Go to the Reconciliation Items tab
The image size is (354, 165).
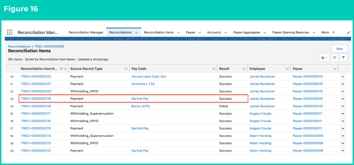pyautogui.click(x=159, y=32)
